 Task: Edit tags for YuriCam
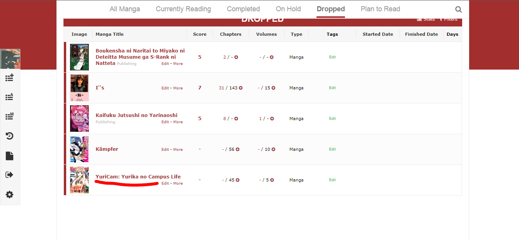pos(332,180)
